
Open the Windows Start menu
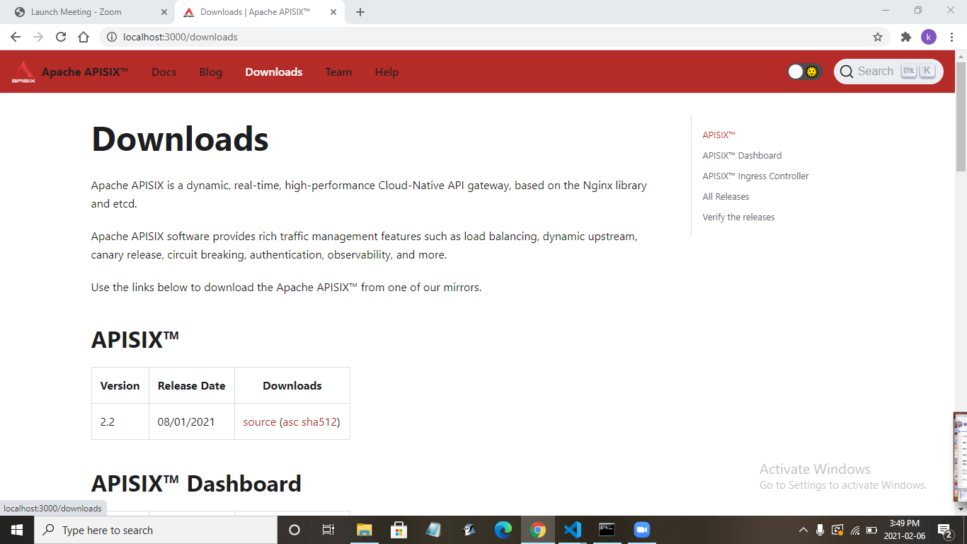click(x=17, y=530)
